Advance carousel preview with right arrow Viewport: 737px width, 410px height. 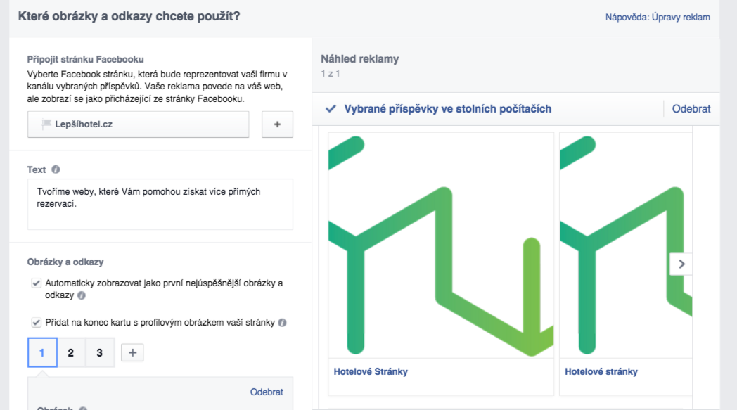point(681,264)
